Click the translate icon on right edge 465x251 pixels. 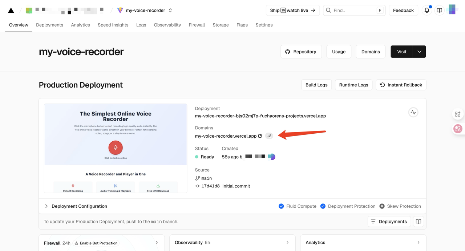458,129
